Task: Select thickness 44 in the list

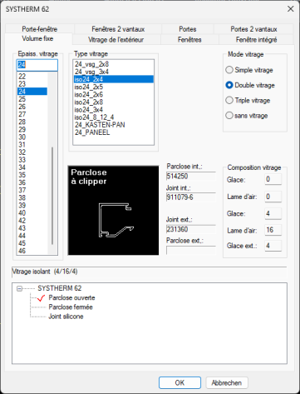Action: [32, 236]
